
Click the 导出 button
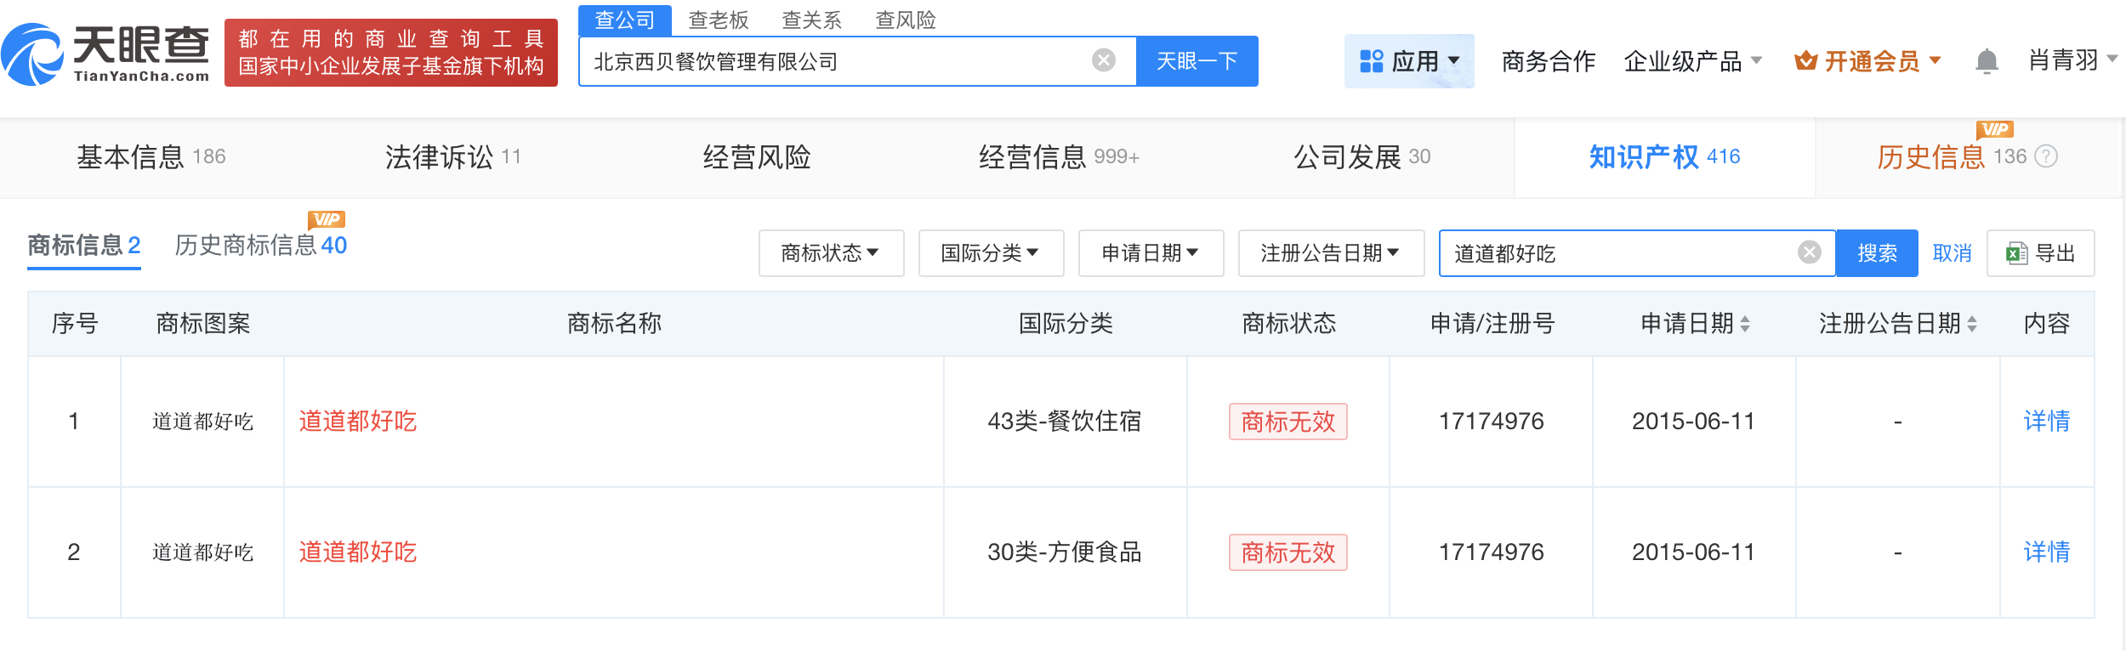click(x=2040, y=253)
